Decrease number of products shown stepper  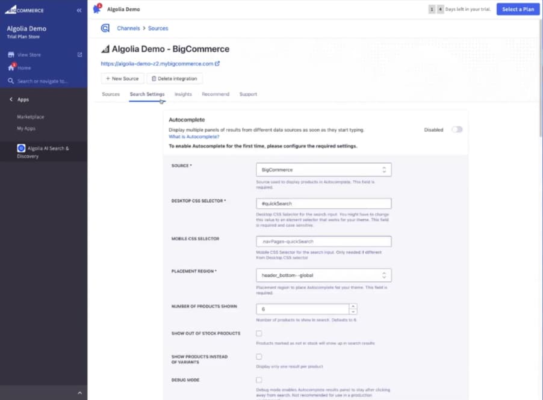pyautogui.click(x=353, y=312)
